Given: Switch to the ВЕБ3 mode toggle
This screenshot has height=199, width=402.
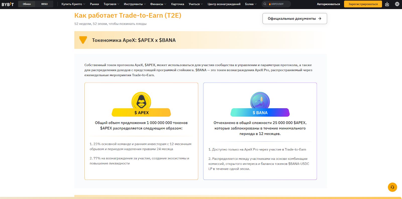Looking at the screenshot, I should [44, 4].
